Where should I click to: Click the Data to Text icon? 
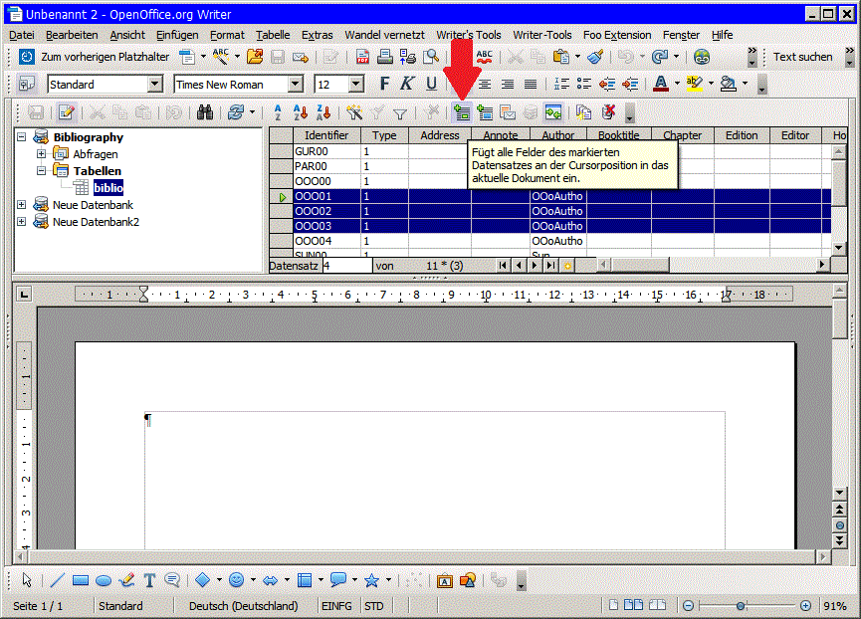pyautogui.click(x=462, y=112)
